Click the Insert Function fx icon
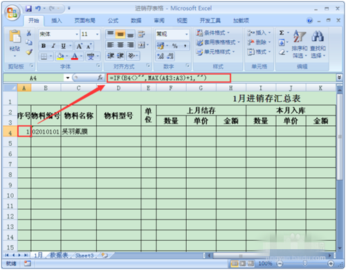This screenshot has height=270, width=346. pyautogui.click(x=100, y=78)
